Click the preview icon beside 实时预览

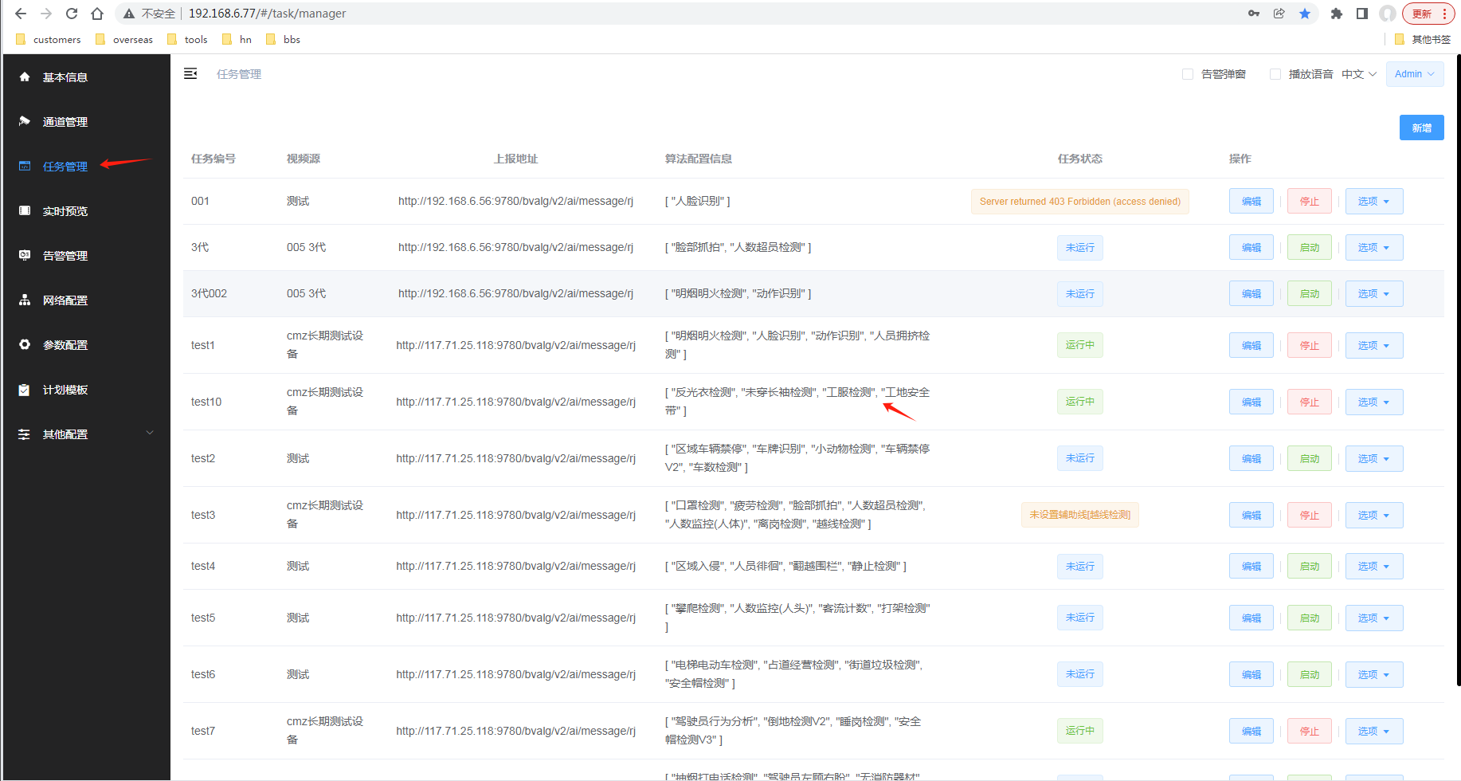point(25,210)
